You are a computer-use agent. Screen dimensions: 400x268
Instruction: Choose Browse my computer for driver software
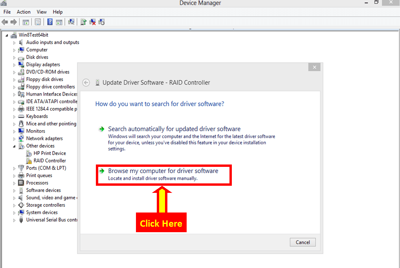[x=163, y=171]
